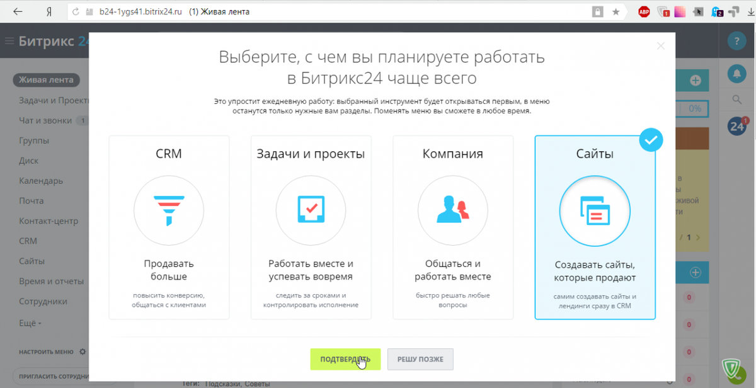The width and height of the screenshot is (756, 388).
Task: Open the ABP Adblock extension icon
Action: pos(644,12)
